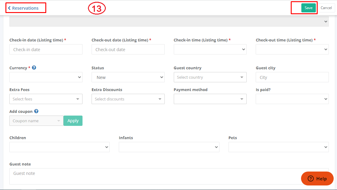Open the Is paid? dropdown
The height and width of the screenshot is (190, 337).
pyautogui.click(x=292, y=99)
